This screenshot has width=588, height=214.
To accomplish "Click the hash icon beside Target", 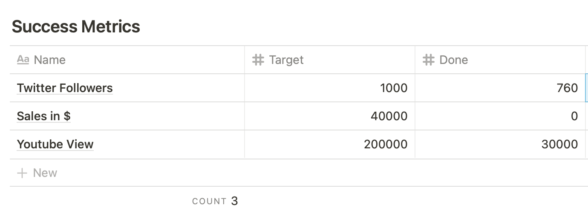I will (x=258, y=60).
